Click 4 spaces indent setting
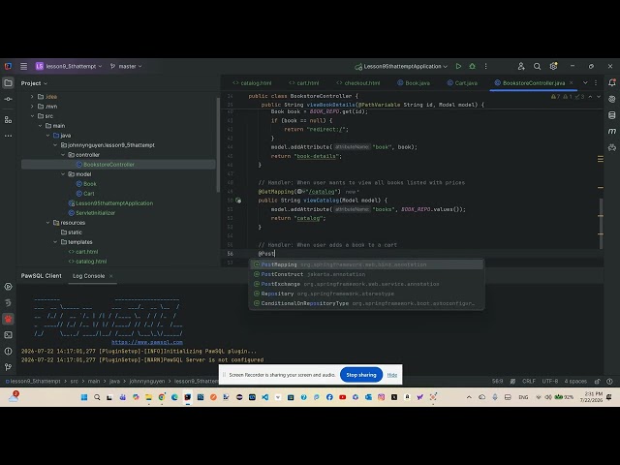Image resolution: width=620 pixels, height=465 pixels. tap(575, 381)
